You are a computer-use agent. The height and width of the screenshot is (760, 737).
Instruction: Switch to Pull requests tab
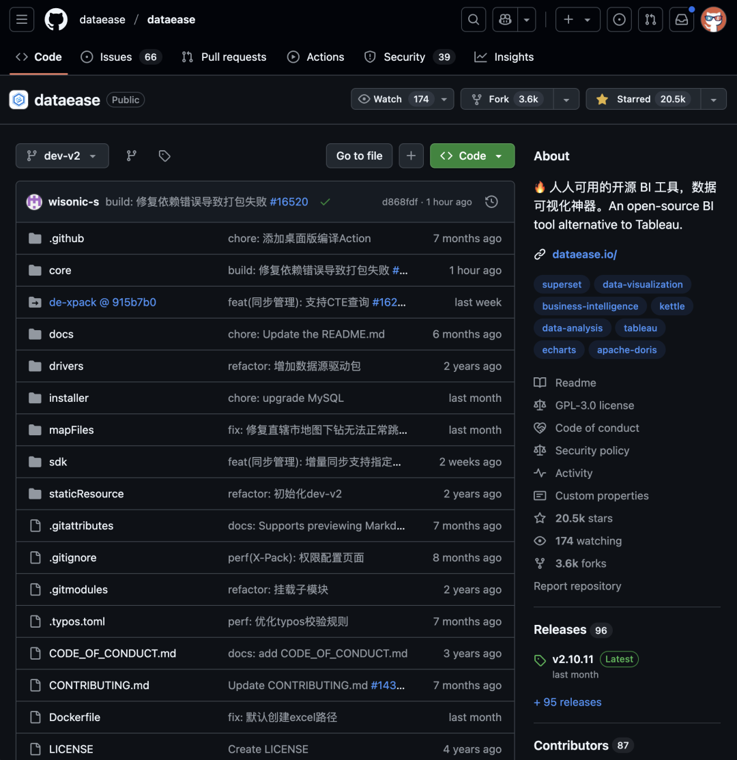point(224,57)
